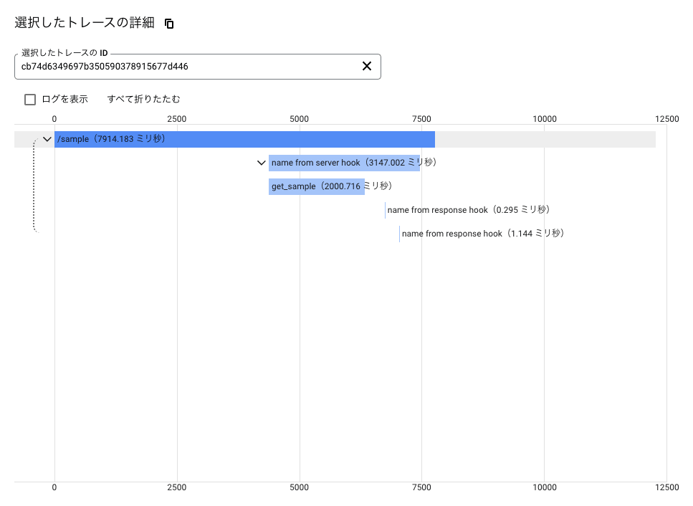Click the top axis label 5000
The width and height of the screenshot is (693, 506).
300,119
